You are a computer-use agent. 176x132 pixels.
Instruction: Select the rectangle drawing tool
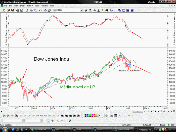pos(125,116)
